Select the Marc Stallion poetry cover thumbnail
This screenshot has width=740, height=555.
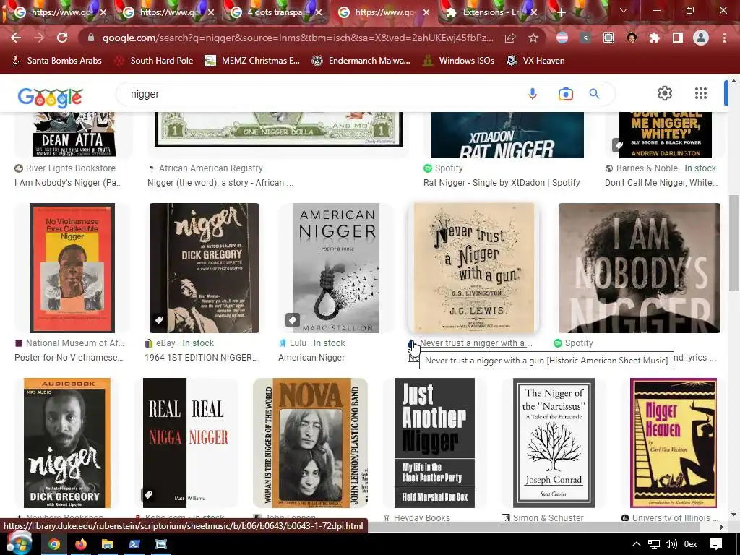(x=336, y=268)
